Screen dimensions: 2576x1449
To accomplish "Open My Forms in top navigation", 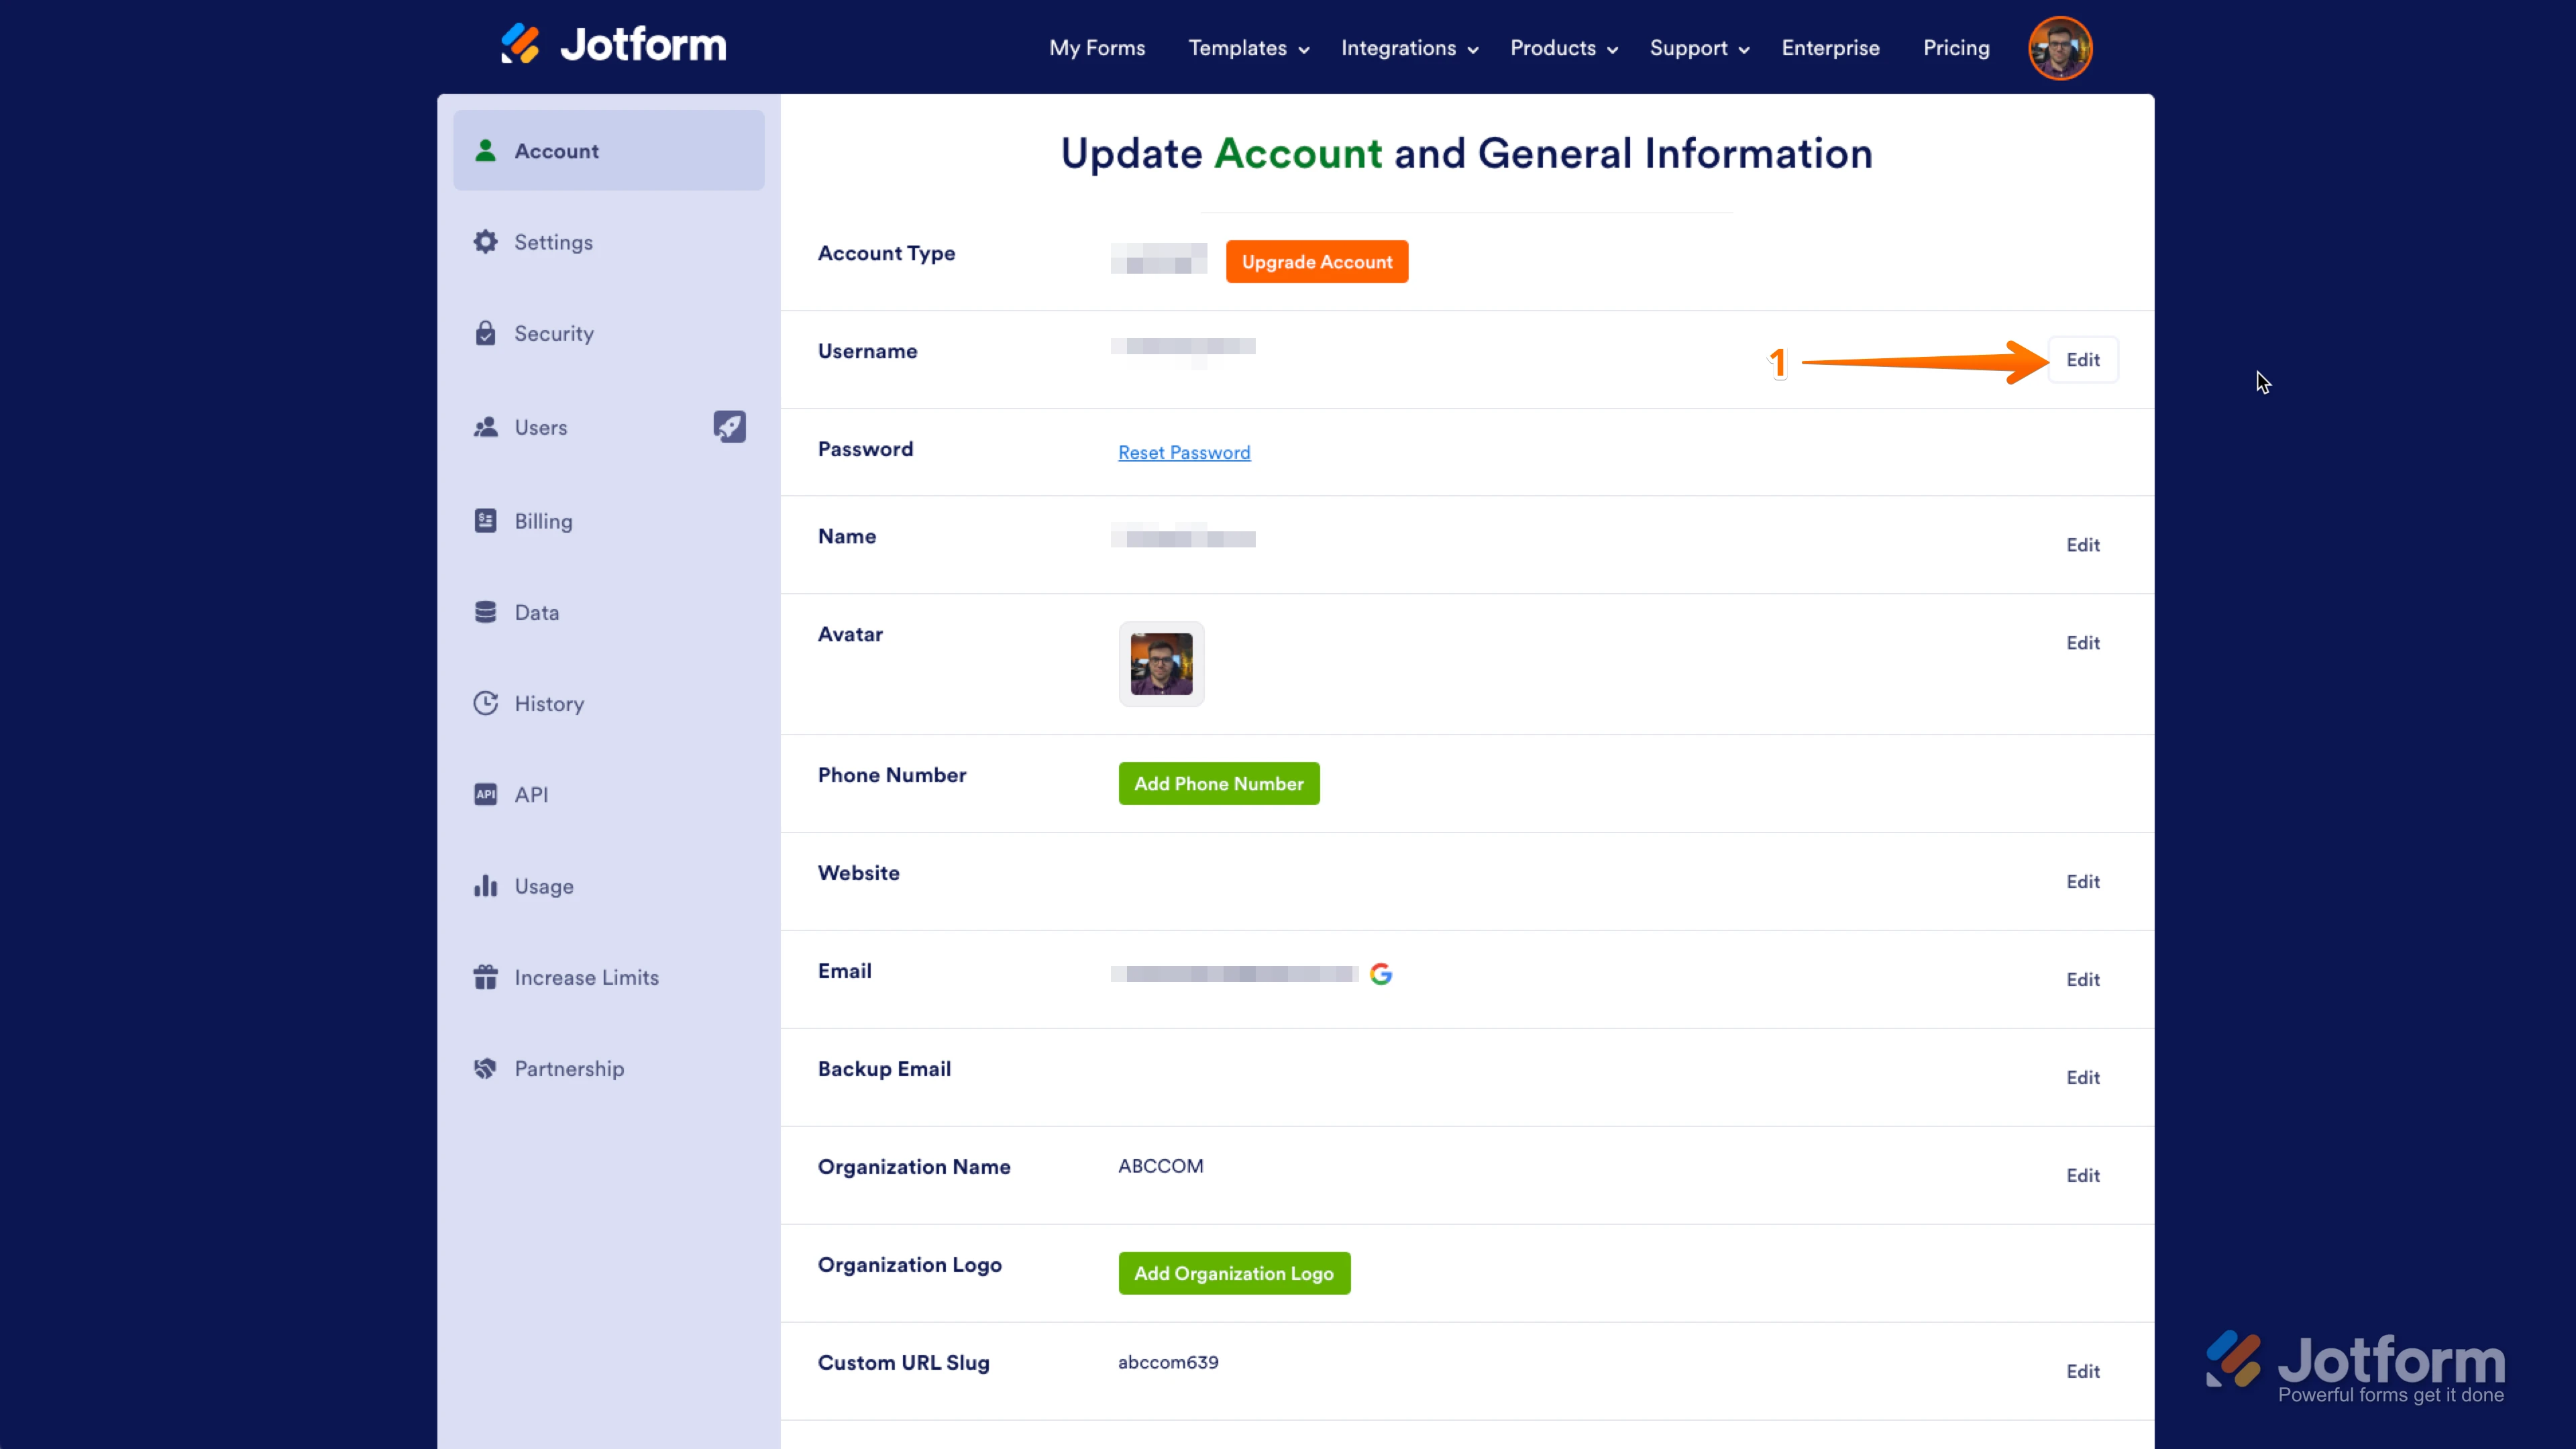I will coord(1097,48).
